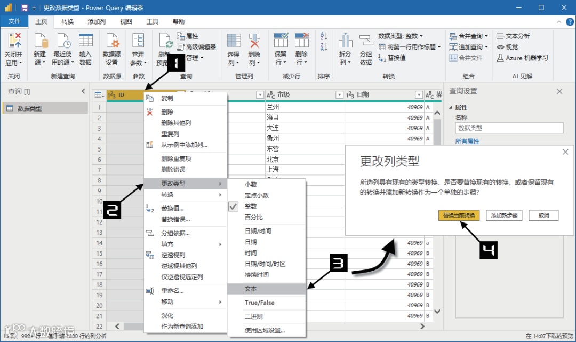The image size is (576, 342).
Task: Click the Enter Data table icon
Action: tap(85, 41)
